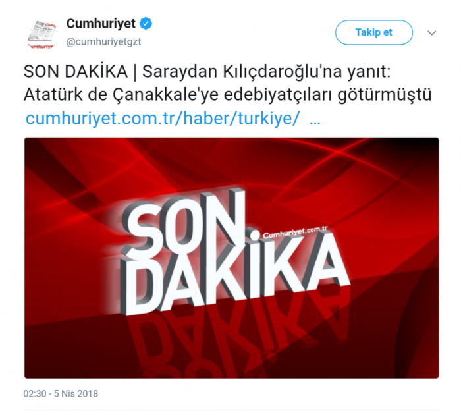
Task: Click the mirrored DAKİKA reflection in image
Action: 235,338
